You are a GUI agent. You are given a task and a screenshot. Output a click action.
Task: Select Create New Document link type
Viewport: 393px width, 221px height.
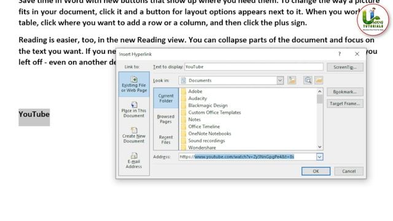(x=134, y=135)
